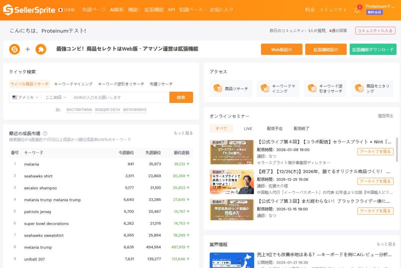The image size is (401, 268).
Task: Click the example ASIN B0CT9R7WN5 link
Action: pos(79,110)
